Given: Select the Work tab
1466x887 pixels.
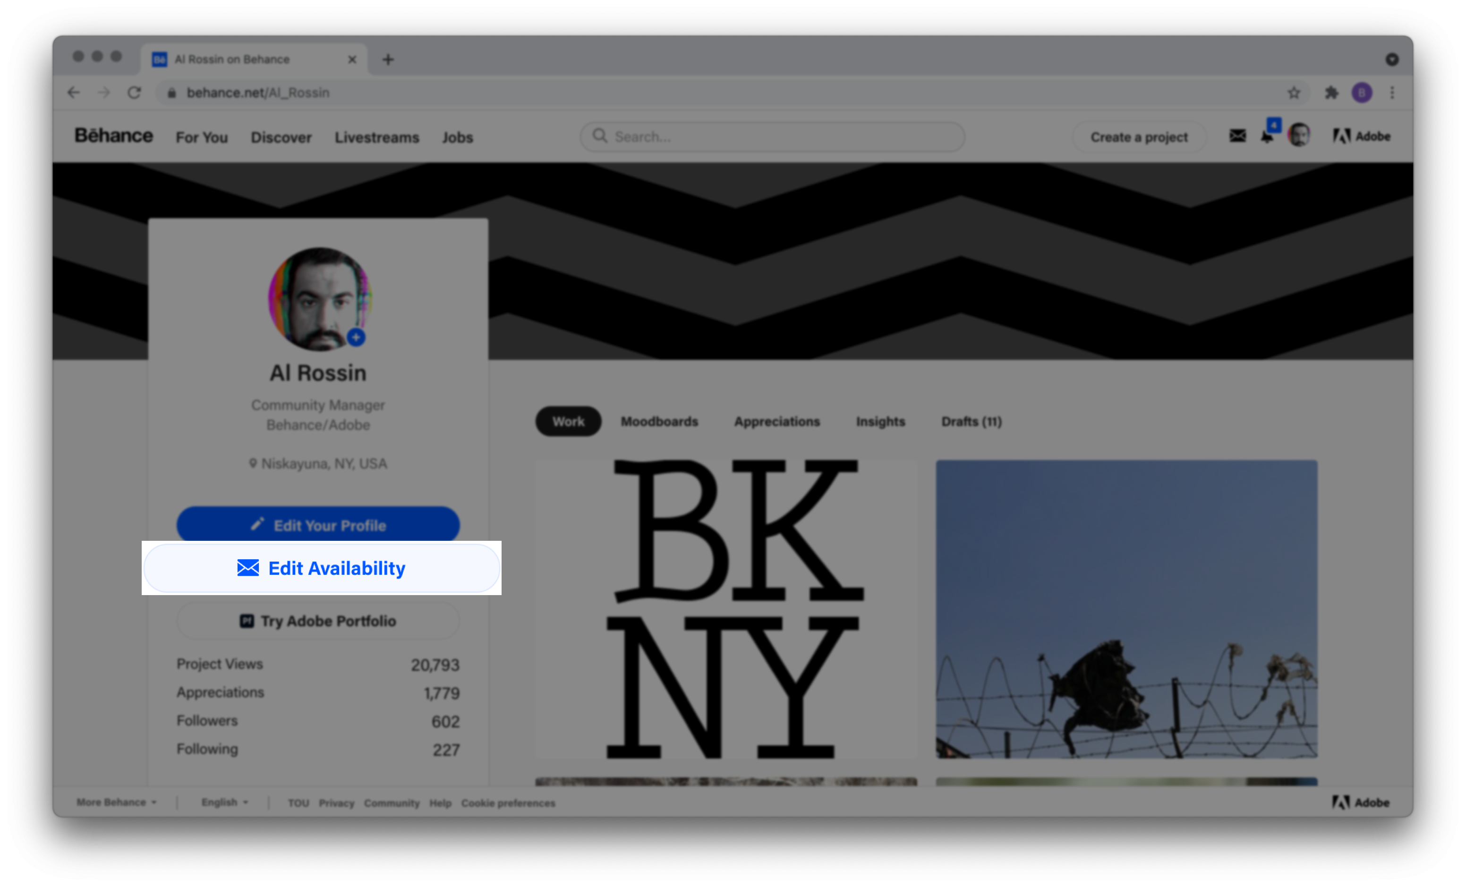Looking at the screenshot, I should [x=568, y=421].
